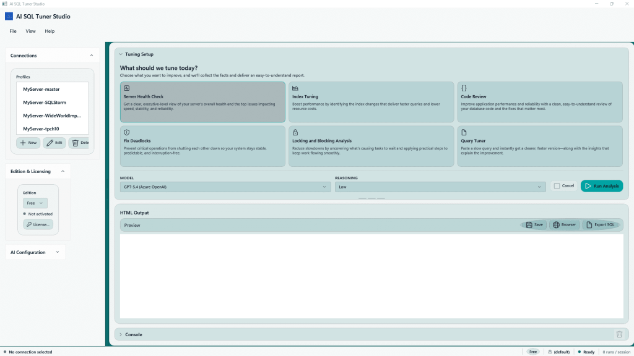The width and height of the screenshot is (634, 356).
Task: Select the MyServer-tpch10 profile
Action: (x=52, y=129)
